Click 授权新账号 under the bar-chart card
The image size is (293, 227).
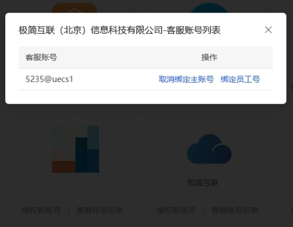pyautogui.click(x=41, y=210)
